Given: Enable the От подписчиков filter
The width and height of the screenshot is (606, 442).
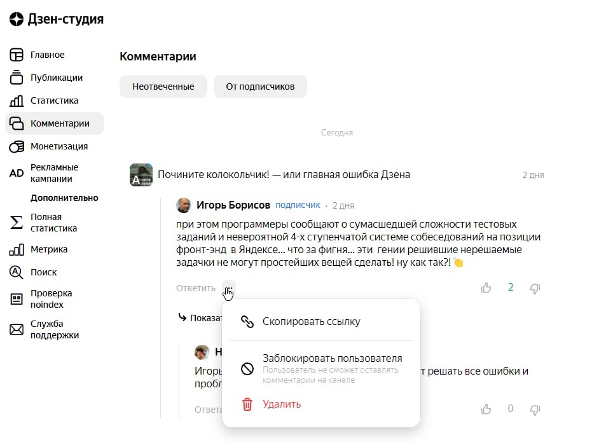Looking at the screenshot, I should coord(260,86).
